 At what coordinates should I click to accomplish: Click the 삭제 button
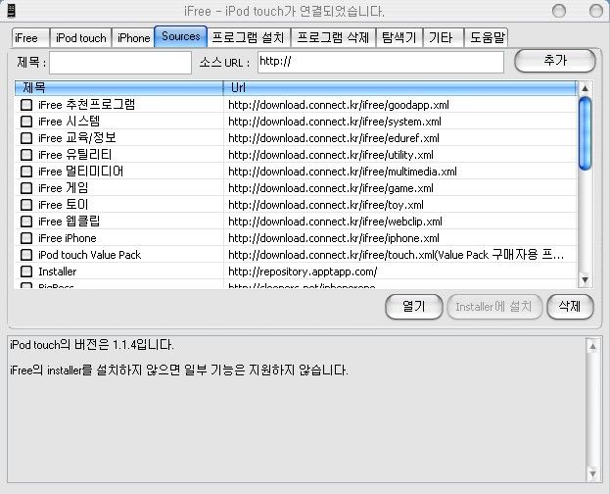click(570, 307)
